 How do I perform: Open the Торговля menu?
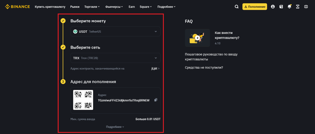click(92, 7)
